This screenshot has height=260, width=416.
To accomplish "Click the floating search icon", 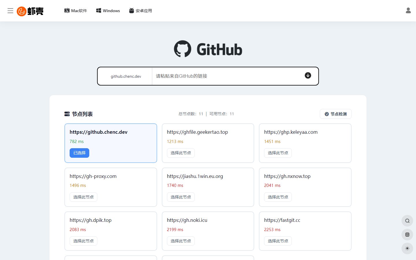I will pyautogui.click(x=407, y=221).
